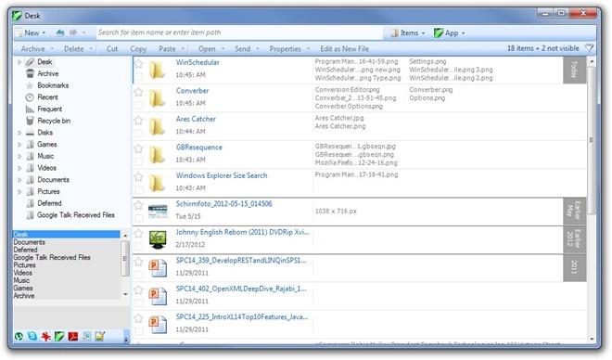Bookmark WinSchedular with its star

pos(138,64)
